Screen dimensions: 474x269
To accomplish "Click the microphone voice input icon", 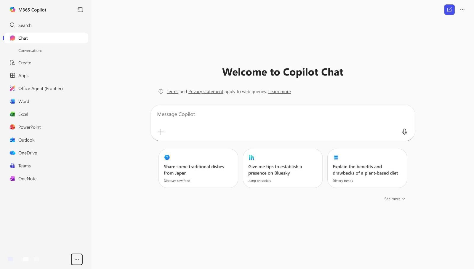I will click(404, 132).
